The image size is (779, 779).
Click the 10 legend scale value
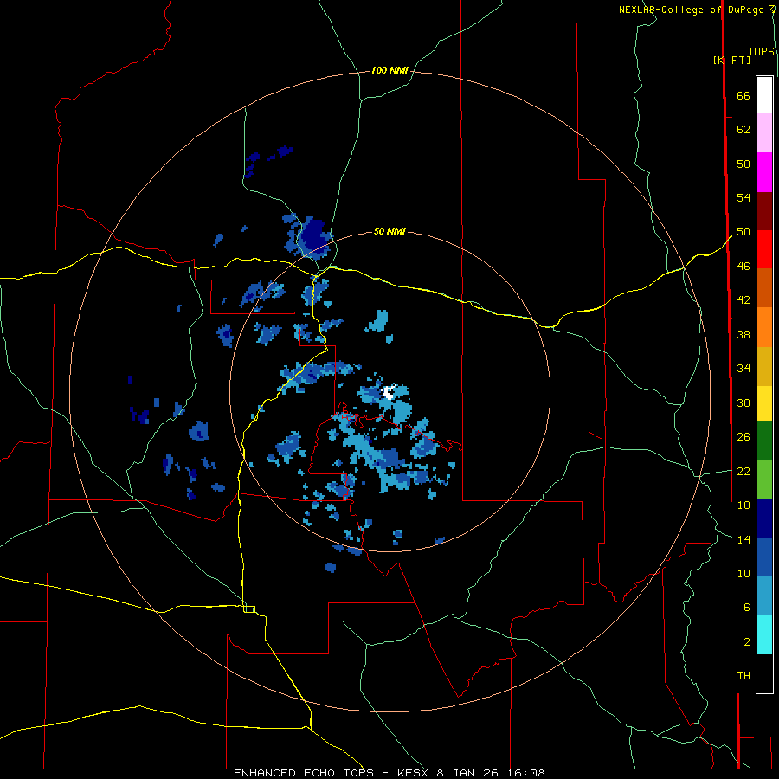744,573
